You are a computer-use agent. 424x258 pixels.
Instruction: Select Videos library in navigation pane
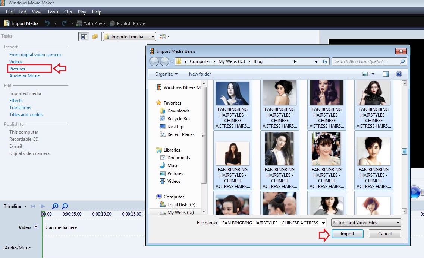[170, 181]
